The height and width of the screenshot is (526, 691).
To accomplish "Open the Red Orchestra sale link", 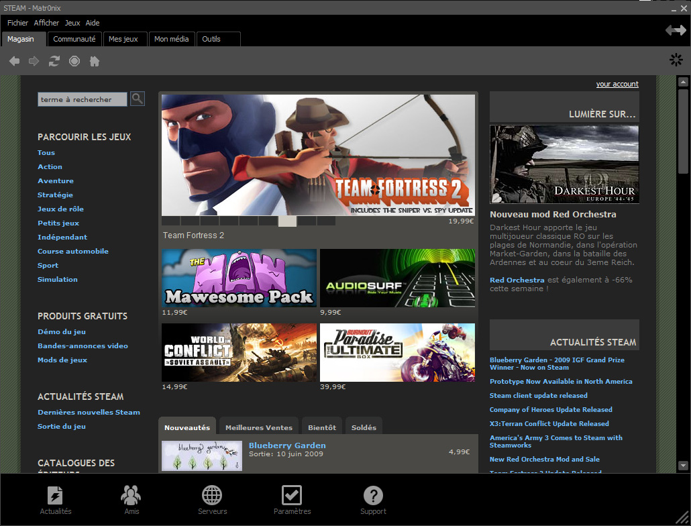I will 517,280.
